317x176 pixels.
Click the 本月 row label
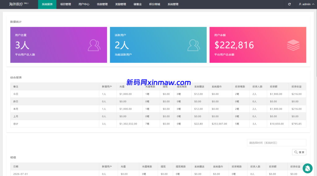(x=16, y=109)
